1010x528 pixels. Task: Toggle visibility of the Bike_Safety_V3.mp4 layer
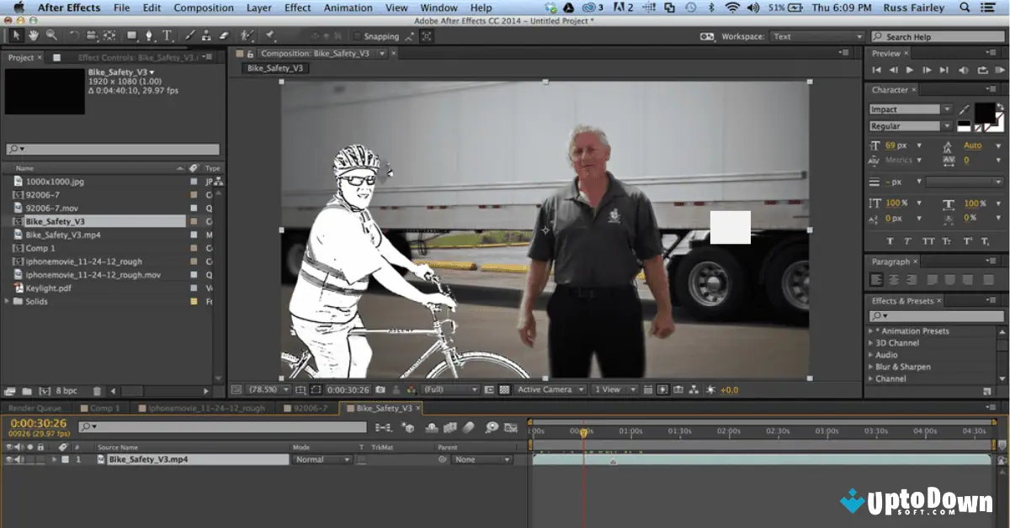(x=8, y=459)
